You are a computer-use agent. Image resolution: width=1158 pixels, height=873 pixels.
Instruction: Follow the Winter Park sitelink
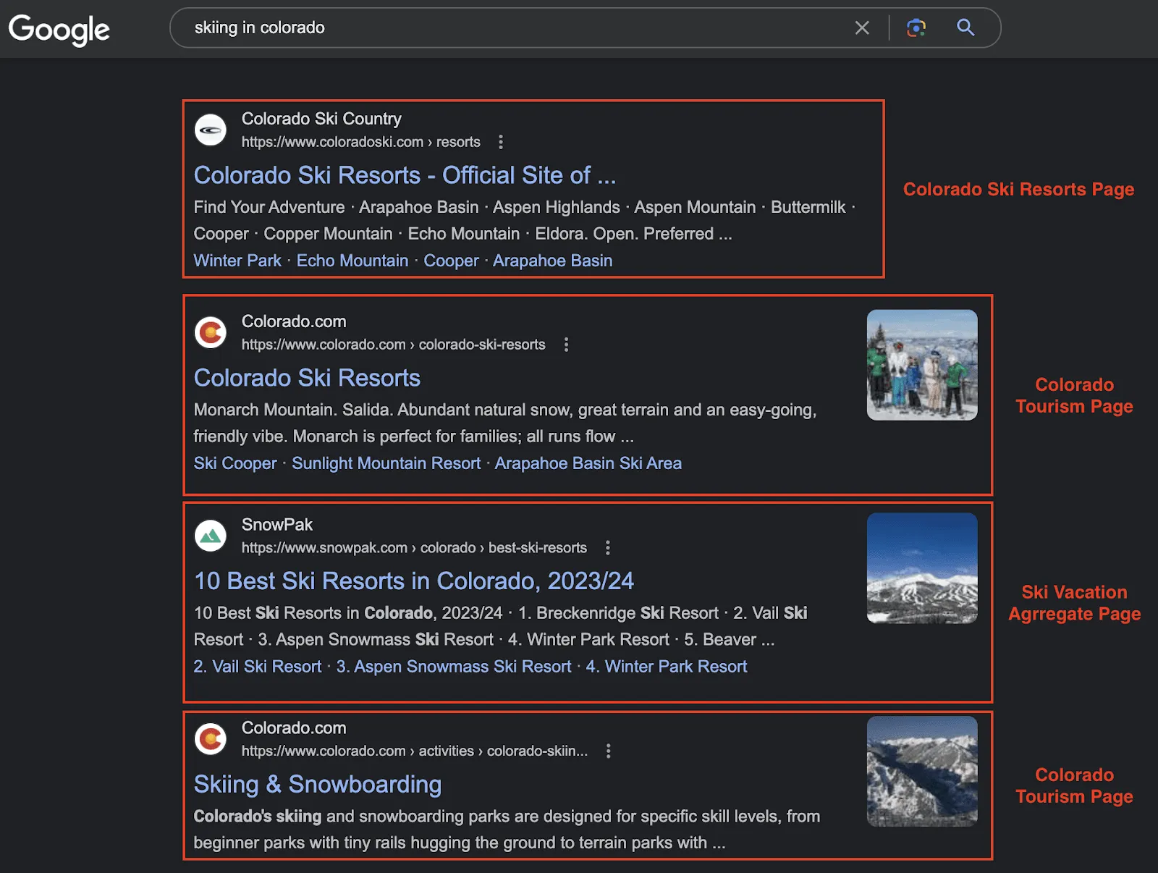[237, 261]
